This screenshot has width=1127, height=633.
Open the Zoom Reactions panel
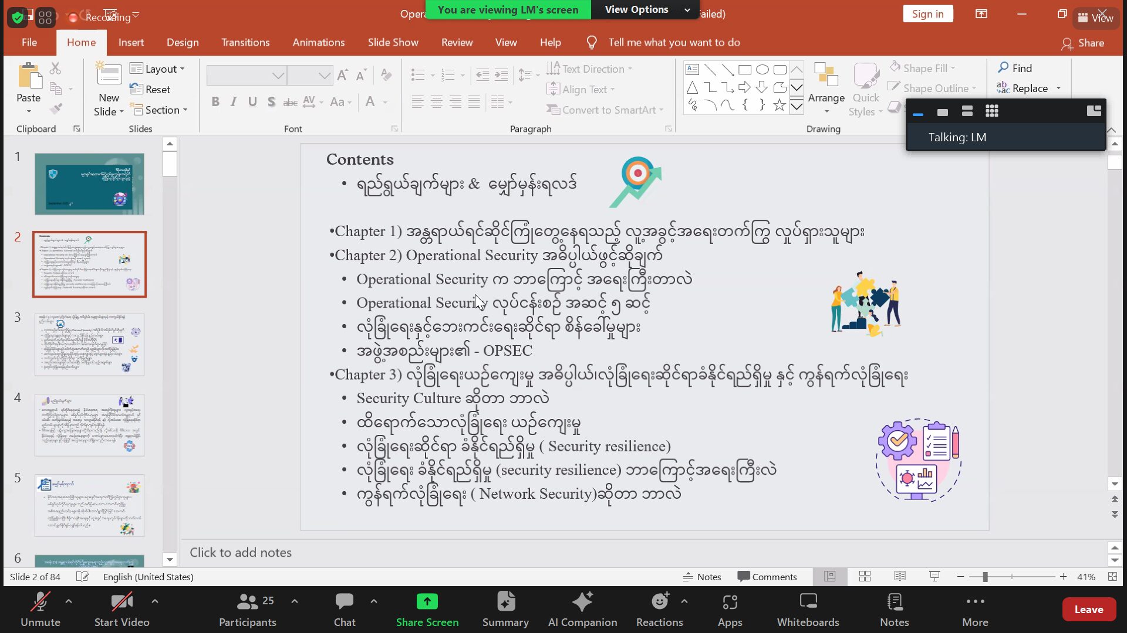pyautogui.click(x=659, y=610)
